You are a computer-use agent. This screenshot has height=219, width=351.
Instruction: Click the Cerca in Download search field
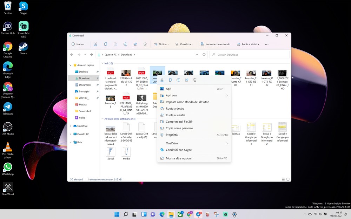click(249, 55)
